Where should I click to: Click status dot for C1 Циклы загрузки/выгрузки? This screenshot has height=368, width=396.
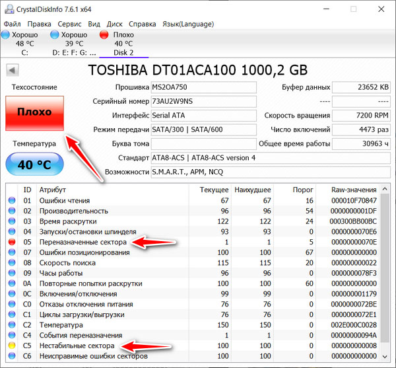pyautogui.click(x=12, y=314)
